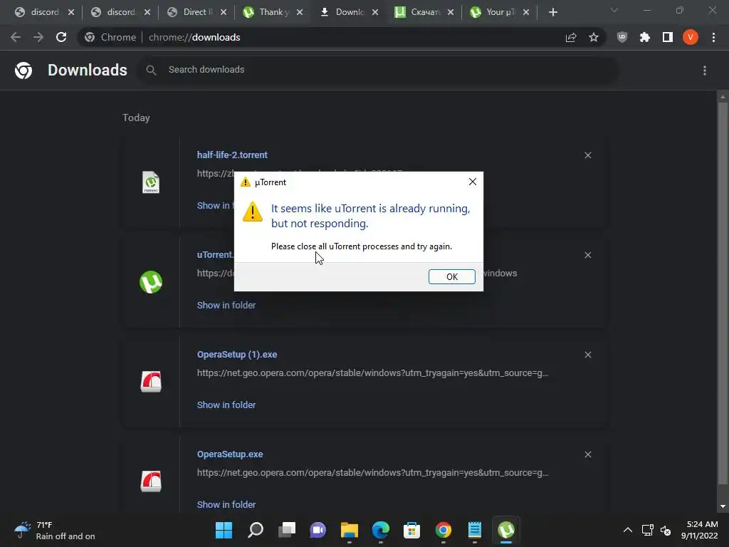Screen dimensions: 729x547
Task: Close the µTorrent warning dialog
Action: click(x=473, y=182)
